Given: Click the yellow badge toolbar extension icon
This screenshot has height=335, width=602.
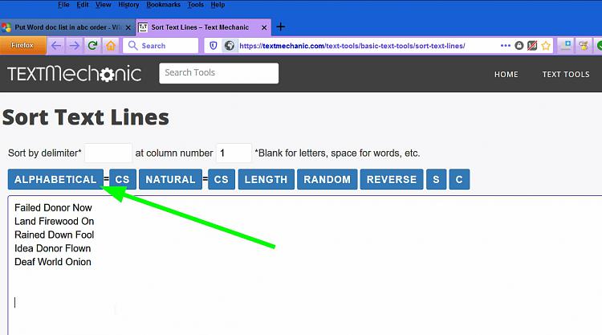Looking at the screenshot, I should [x=584, y=45].
